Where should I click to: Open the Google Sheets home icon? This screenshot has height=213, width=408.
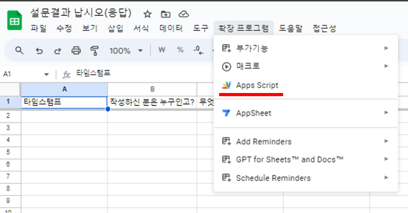(x=14, y=20)
